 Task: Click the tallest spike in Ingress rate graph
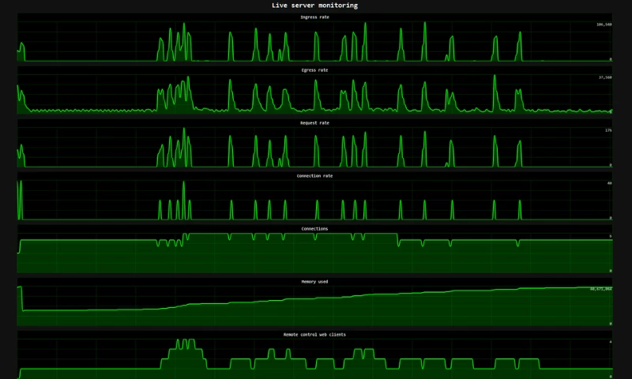click(424, 25)
